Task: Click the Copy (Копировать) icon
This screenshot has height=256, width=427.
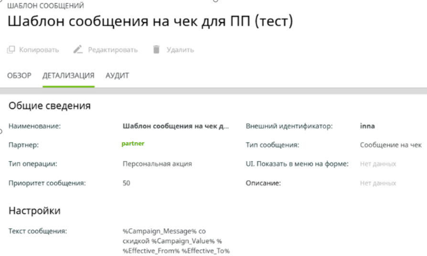Action: [x=11, y=50]
